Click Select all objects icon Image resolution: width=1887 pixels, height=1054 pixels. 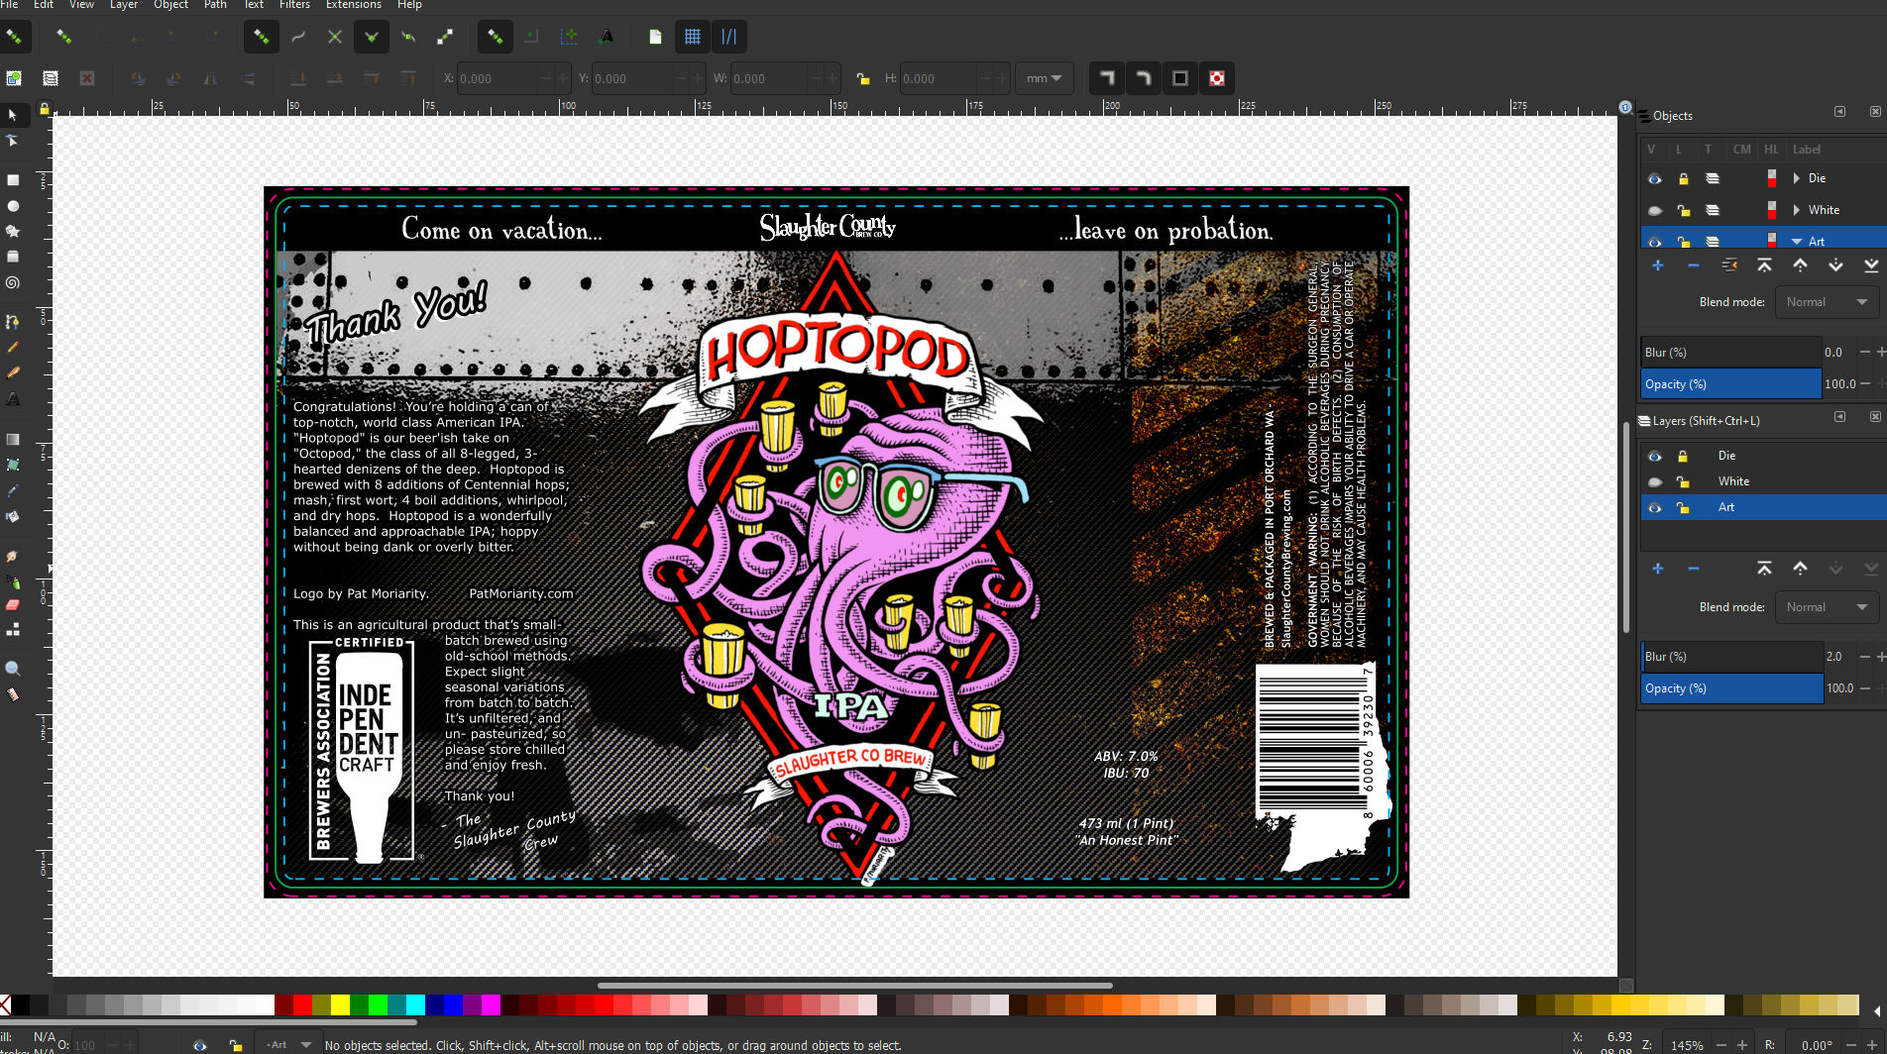pos(14,78)
